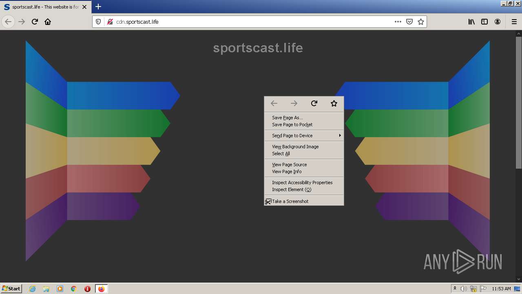Click the volume speaker tray icon
Image resolution: width=522 pixels, height=294 pixels.
click(x=464, y=289)
